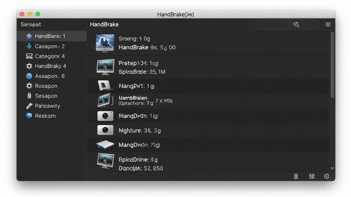Choose Rosapon in the sidebar
This screenshot has height=197, width=351.
(x=52, y=86)
